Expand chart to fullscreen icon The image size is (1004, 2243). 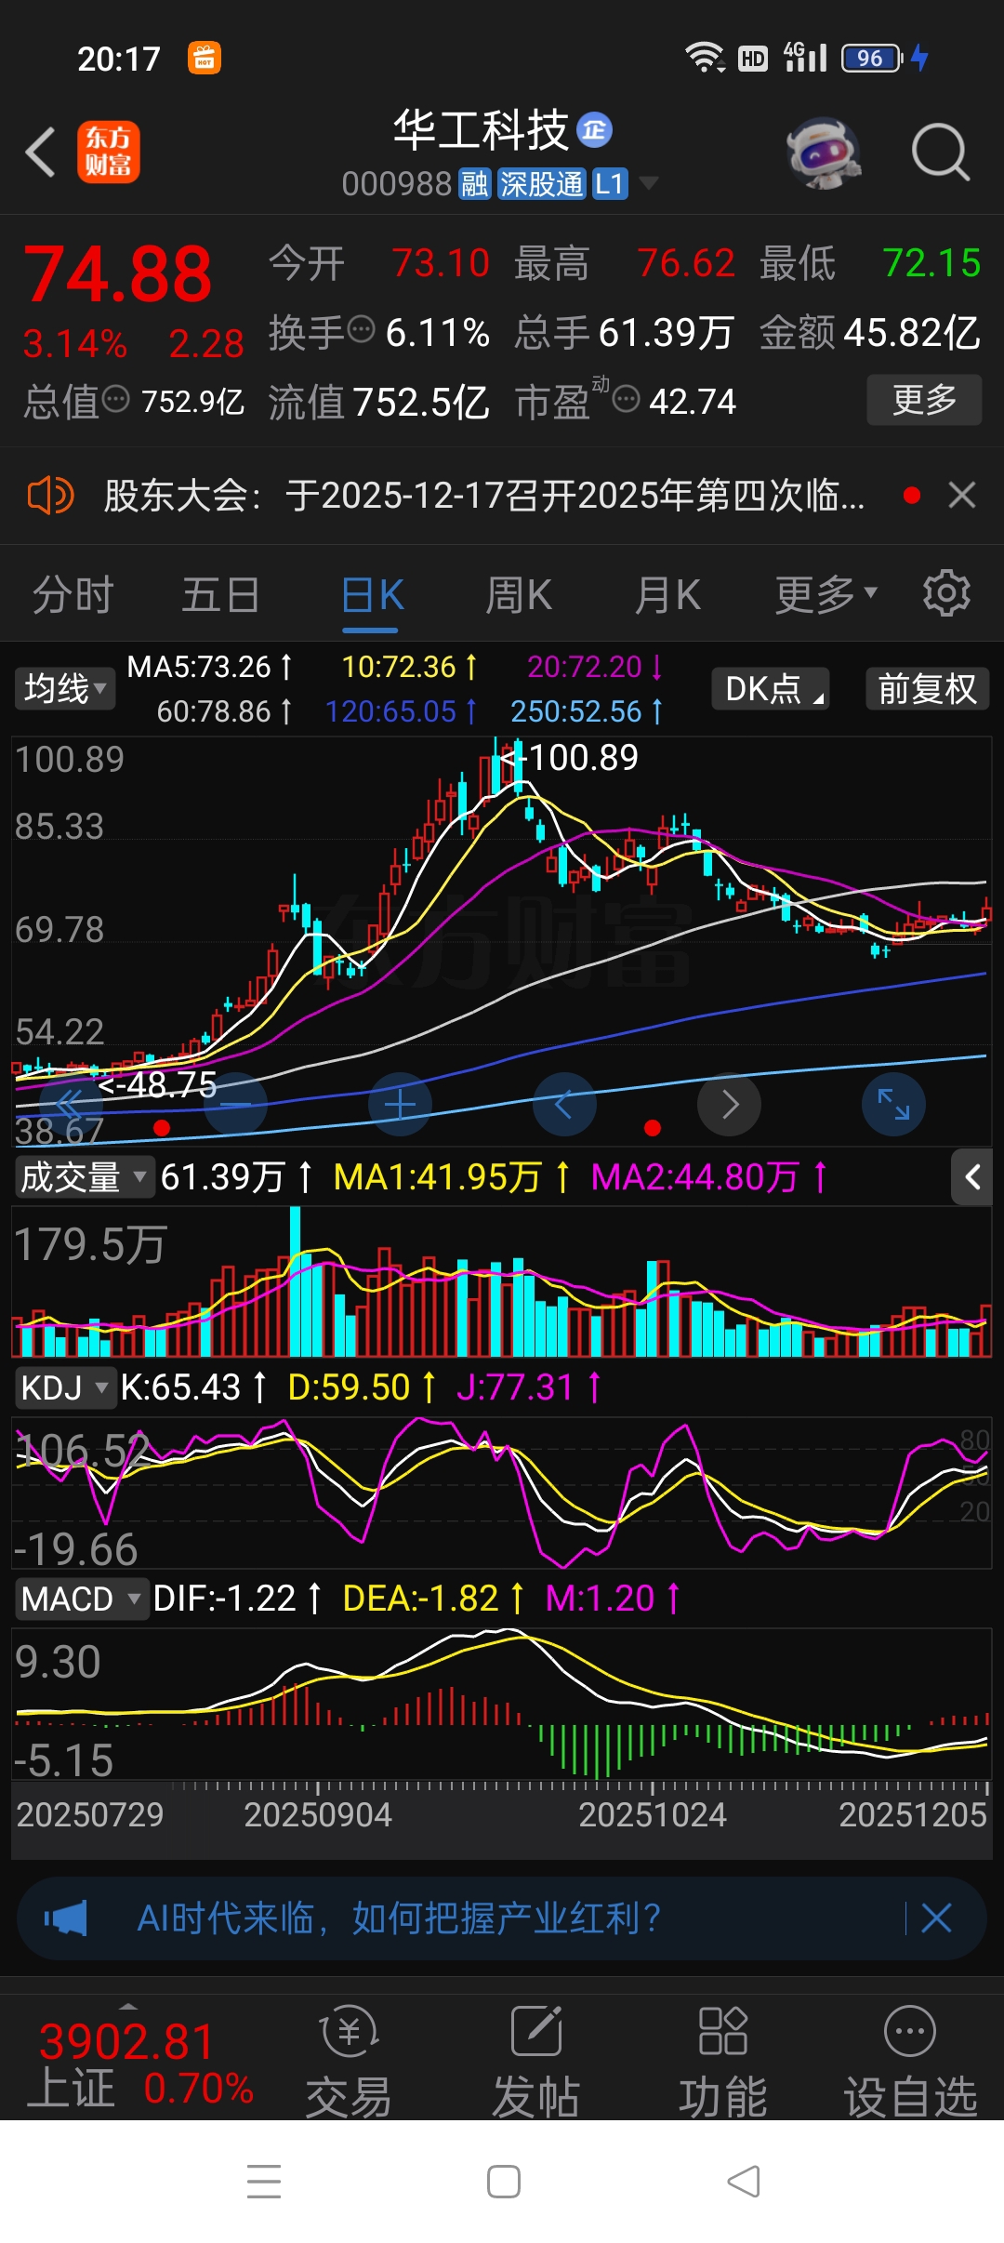(894, 1105)
